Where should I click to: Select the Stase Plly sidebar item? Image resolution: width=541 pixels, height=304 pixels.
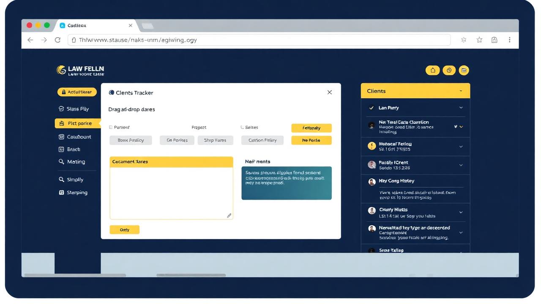(x=74, y=109)
